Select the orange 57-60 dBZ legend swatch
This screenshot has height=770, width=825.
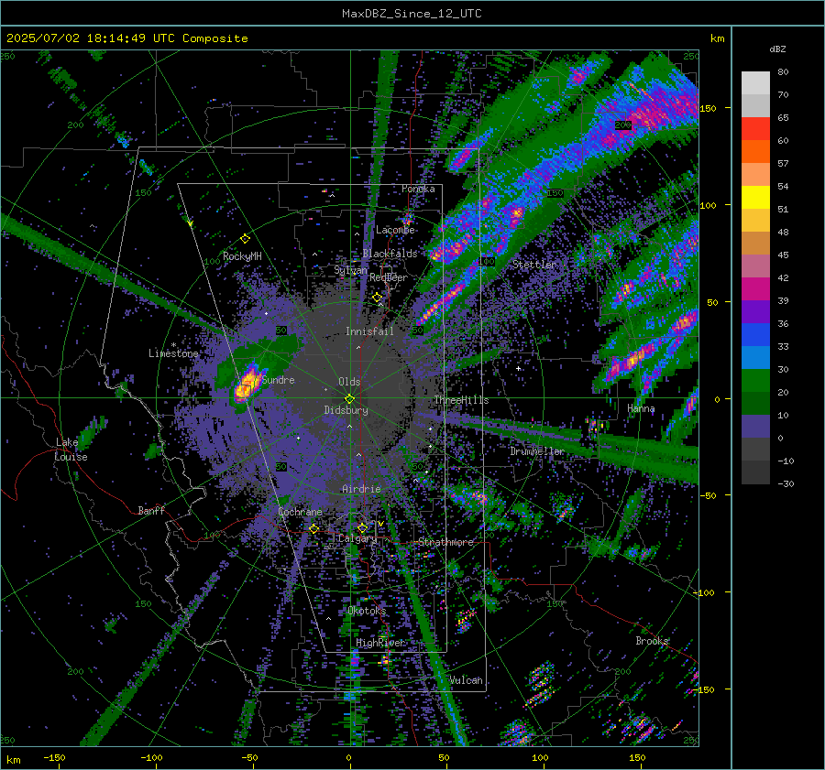click(x=755, y=152)
